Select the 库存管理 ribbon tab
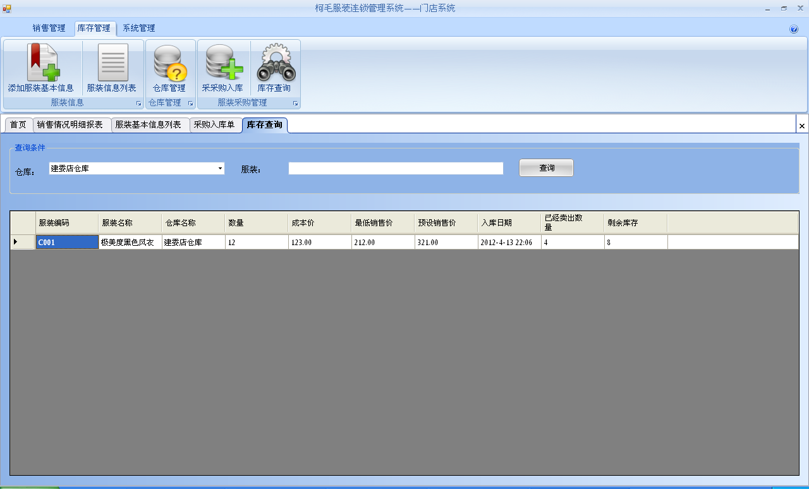 94,28
